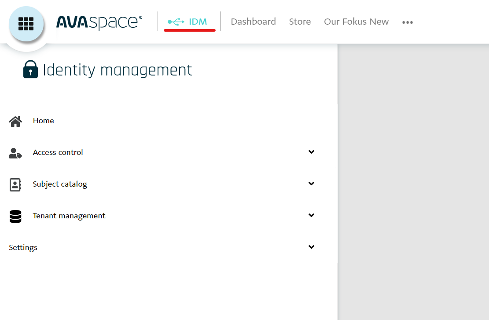Open the three-dots overflow menu
489x320 pixels.
408,22
